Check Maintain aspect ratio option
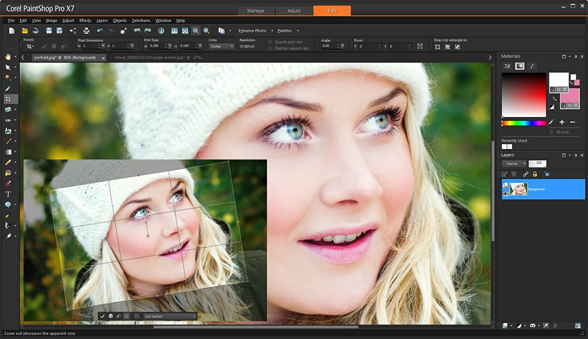The width and height of the screenshot is (588, 339). (271, 48)
